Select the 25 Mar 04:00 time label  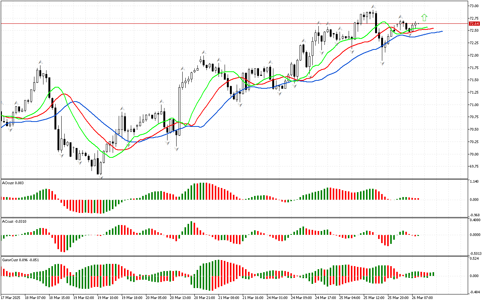tap(350, 298)
